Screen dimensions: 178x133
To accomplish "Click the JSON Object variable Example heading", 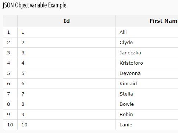I will pos(35,6).
